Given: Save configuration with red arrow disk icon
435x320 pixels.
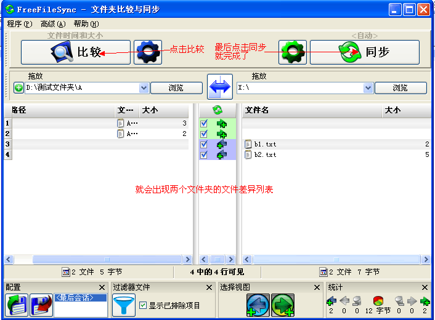Looking at the screenshot, I should pyautogui.click(x=41, y=305).
